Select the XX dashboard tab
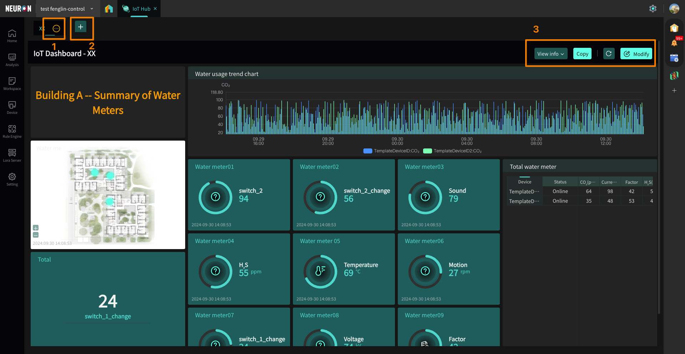Viewport: 685px width, 354px height. point(42,29)
